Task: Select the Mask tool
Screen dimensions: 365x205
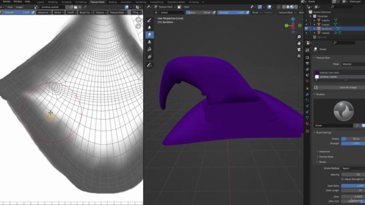Action: coord(149,57)
